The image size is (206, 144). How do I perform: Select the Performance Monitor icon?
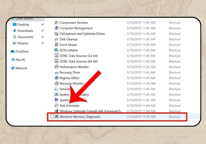56,67
